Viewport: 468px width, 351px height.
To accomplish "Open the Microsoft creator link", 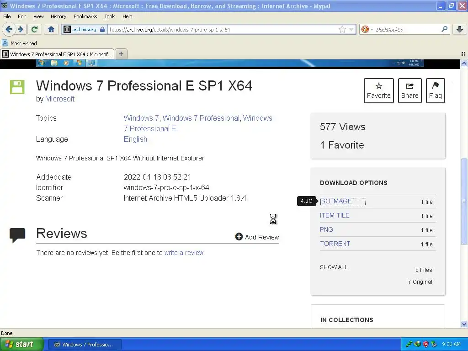I will click(60, 99).
